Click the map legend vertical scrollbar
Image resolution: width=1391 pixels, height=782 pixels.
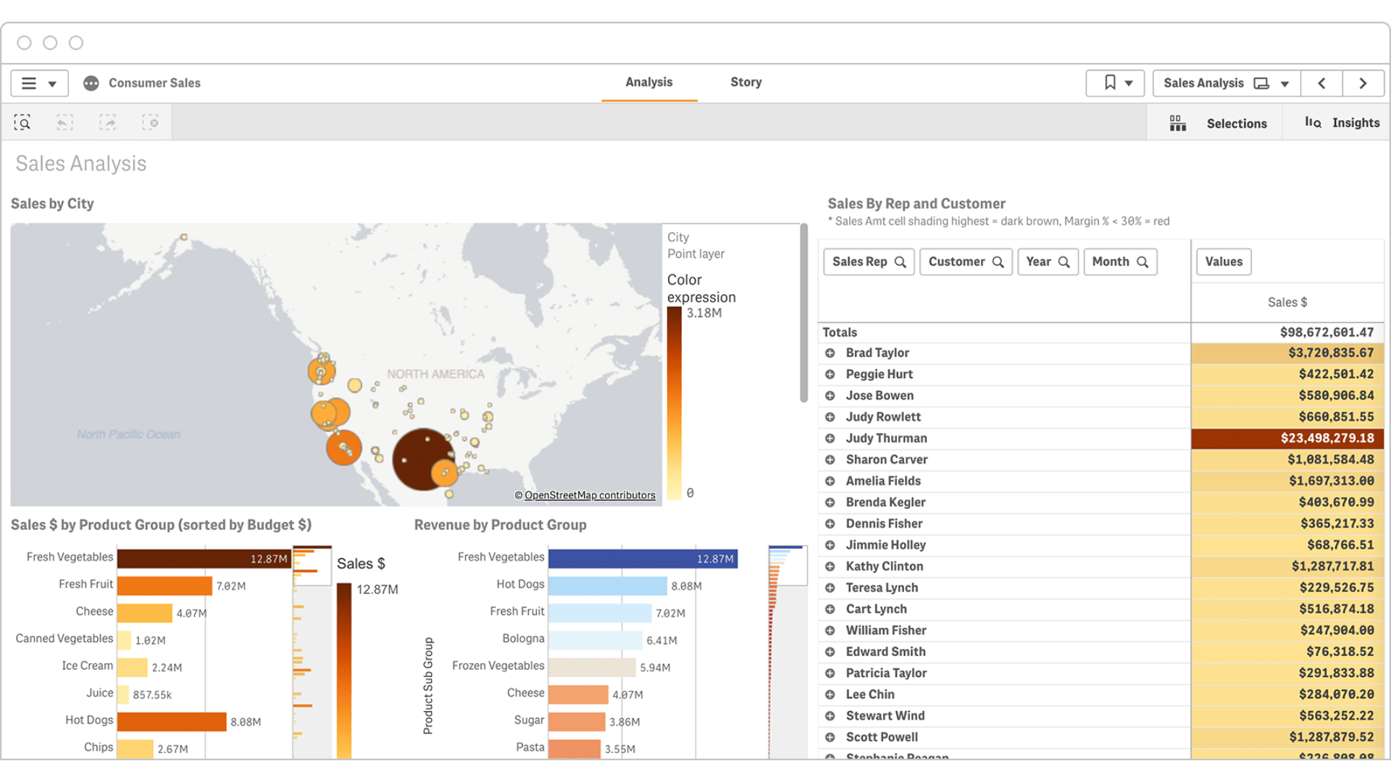803,313
